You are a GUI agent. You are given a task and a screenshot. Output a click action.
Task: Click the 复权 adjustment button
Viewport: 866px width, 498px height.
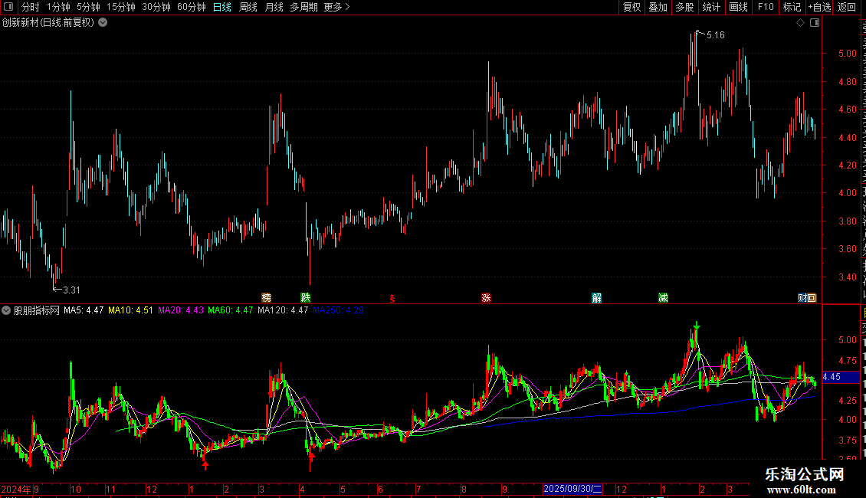[631, 7]
